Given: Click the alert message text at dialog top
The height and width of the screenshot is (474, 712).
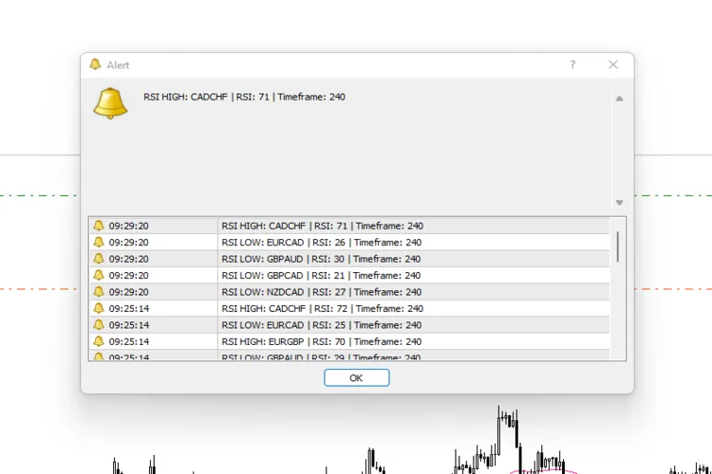Looking at the screenshot, I should coord(244,97).
